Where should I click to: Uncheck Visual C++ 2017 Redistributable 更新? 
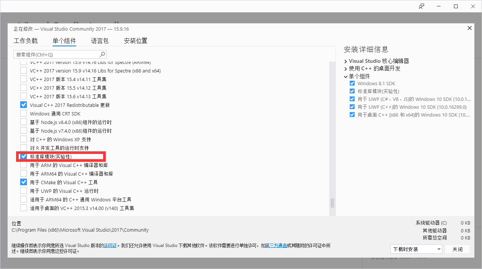(24, 105)
